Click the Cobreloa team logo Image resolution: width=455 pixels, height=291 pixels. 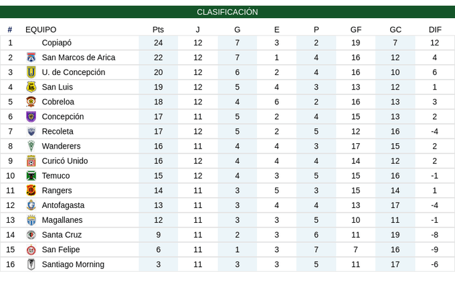pyautogui.click(x=31, y=102)
